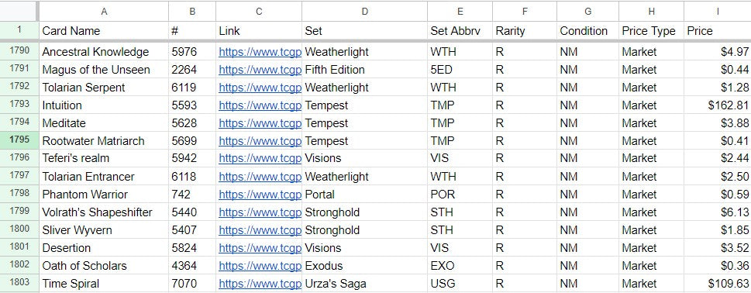The image size is (751, 293).
Task: Select the 5ED set abbreviation cell
Action: pyautogui.click(x=460, y=70)
